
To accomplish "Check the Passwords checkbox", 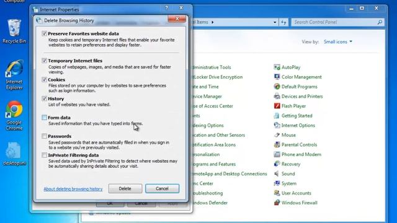I will (x=44, y=136).
